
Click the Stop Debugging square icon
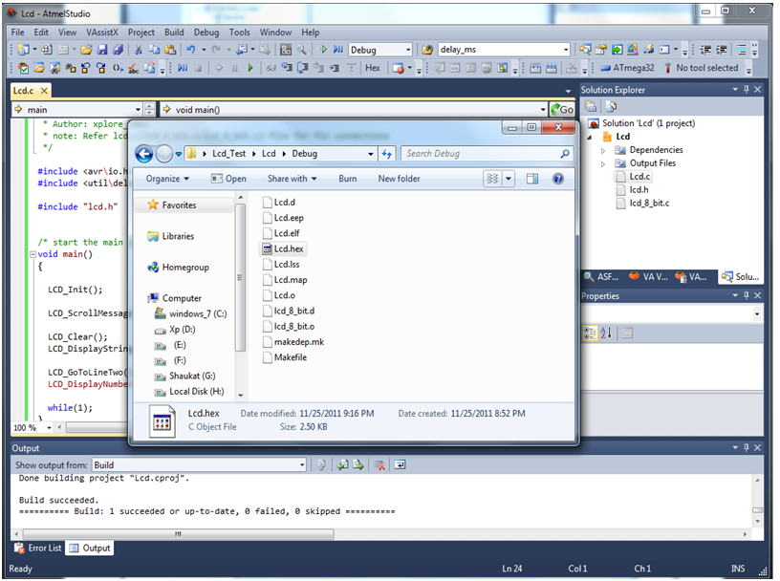[x=198, y=68]
